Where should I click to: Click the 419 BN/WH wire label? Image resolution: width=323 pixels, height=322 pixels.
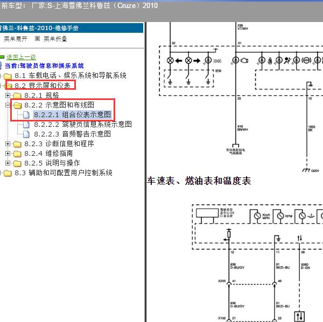point(242,128)
